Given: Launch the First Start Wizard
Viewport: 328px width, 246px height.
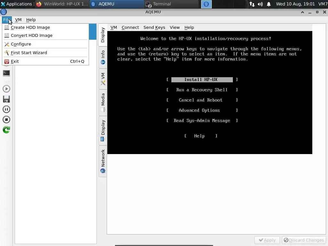Looking at the screenshot, I should click(45, 53).
